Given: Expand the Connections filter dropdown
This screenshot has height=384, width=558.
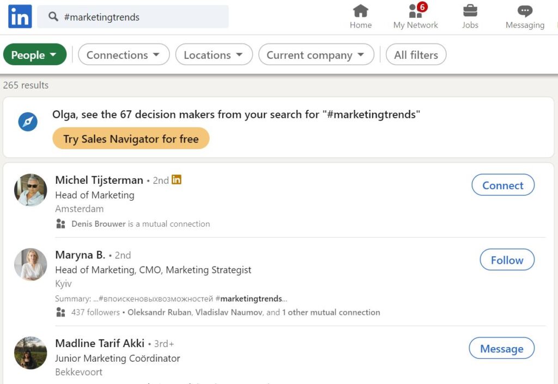Looking at the screenshot, I should [124, 55].
